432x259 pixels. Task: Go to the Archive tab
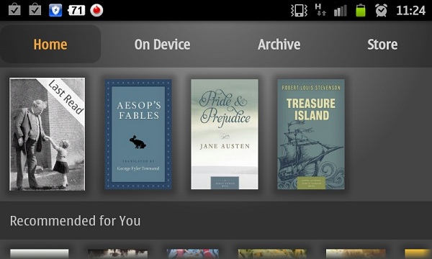[279, 45]
